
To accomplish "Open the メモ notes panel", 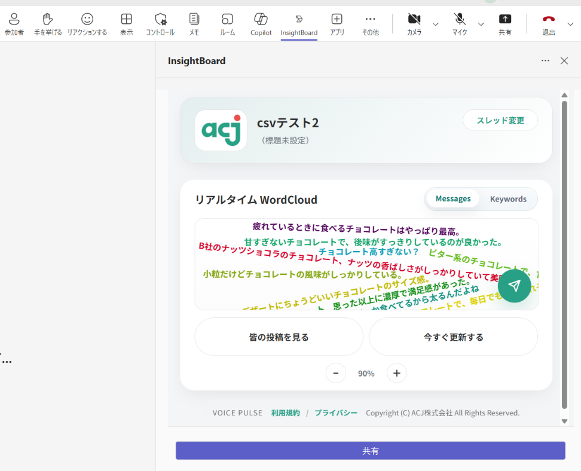I will (194, 24).
